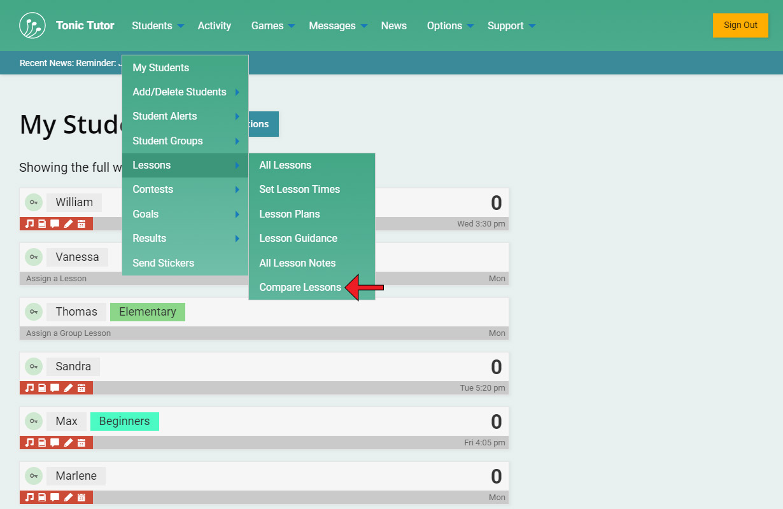Image resolution: width=783 pixels, height=509 pixels.
Task: Click the Assign a Group Lesson link
Action: coord(68,333)
